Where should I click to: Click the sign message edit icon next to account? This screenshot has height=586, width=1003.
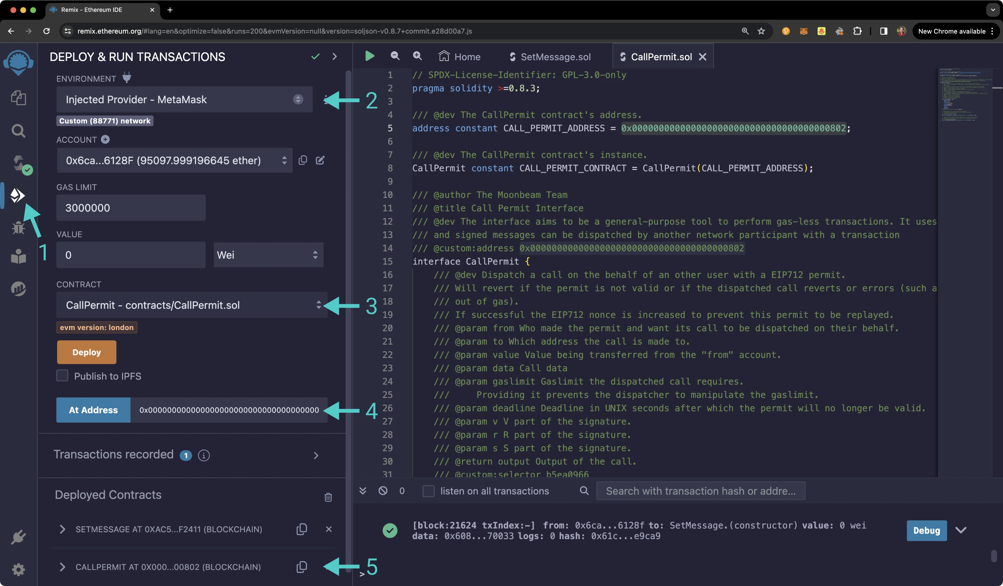click(320, 160)
